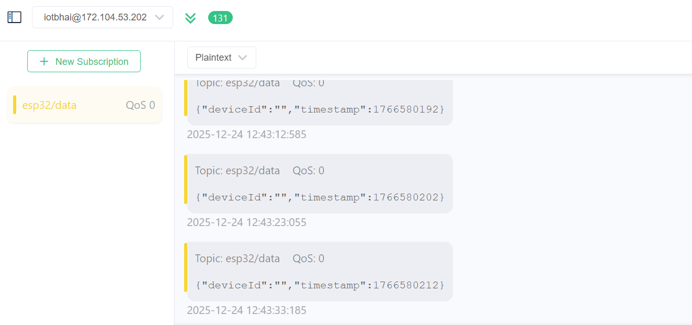Click the received time 2025-12-24 12:43:23:055
Image resolution: width=692 pixels, height=325 pixels.
coord(246,222)
